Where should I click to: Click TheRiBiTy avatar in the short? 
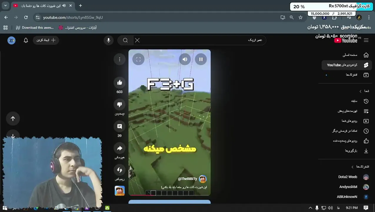coord(203,179)
